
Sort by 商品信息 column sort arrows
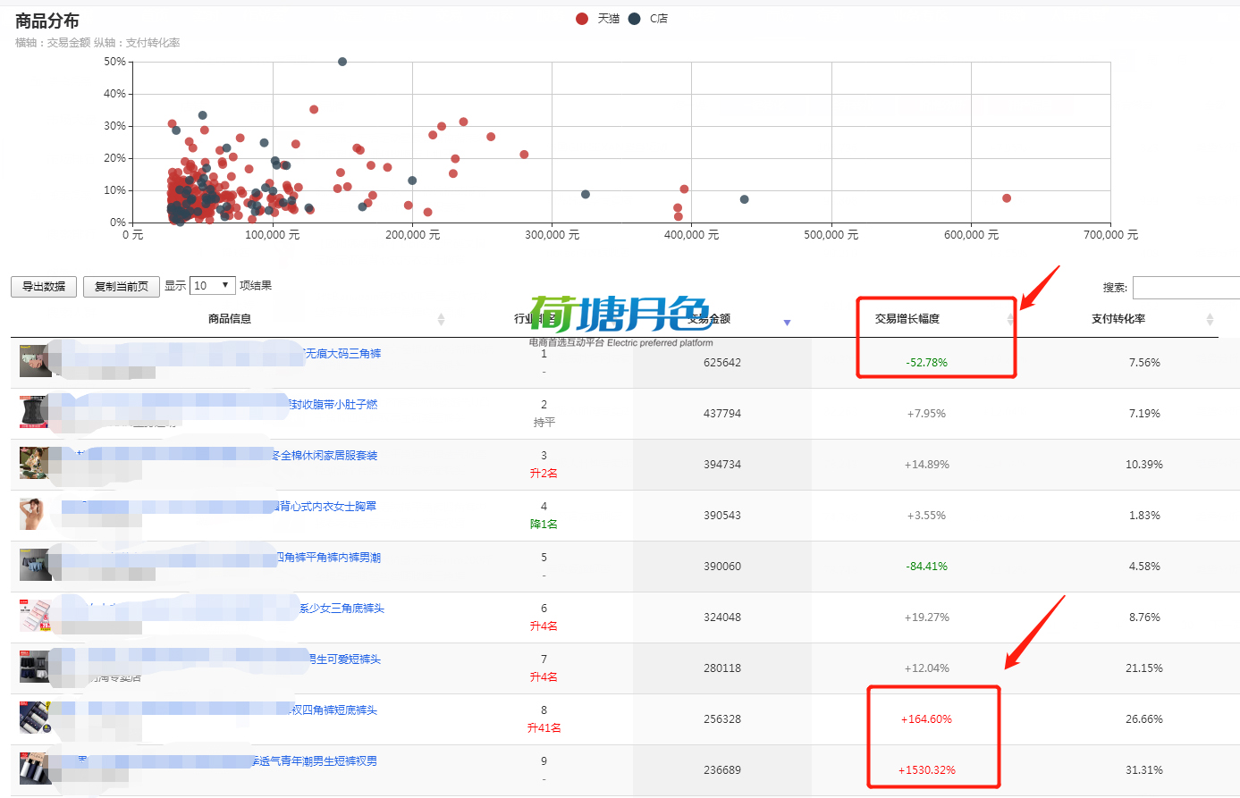441,319
